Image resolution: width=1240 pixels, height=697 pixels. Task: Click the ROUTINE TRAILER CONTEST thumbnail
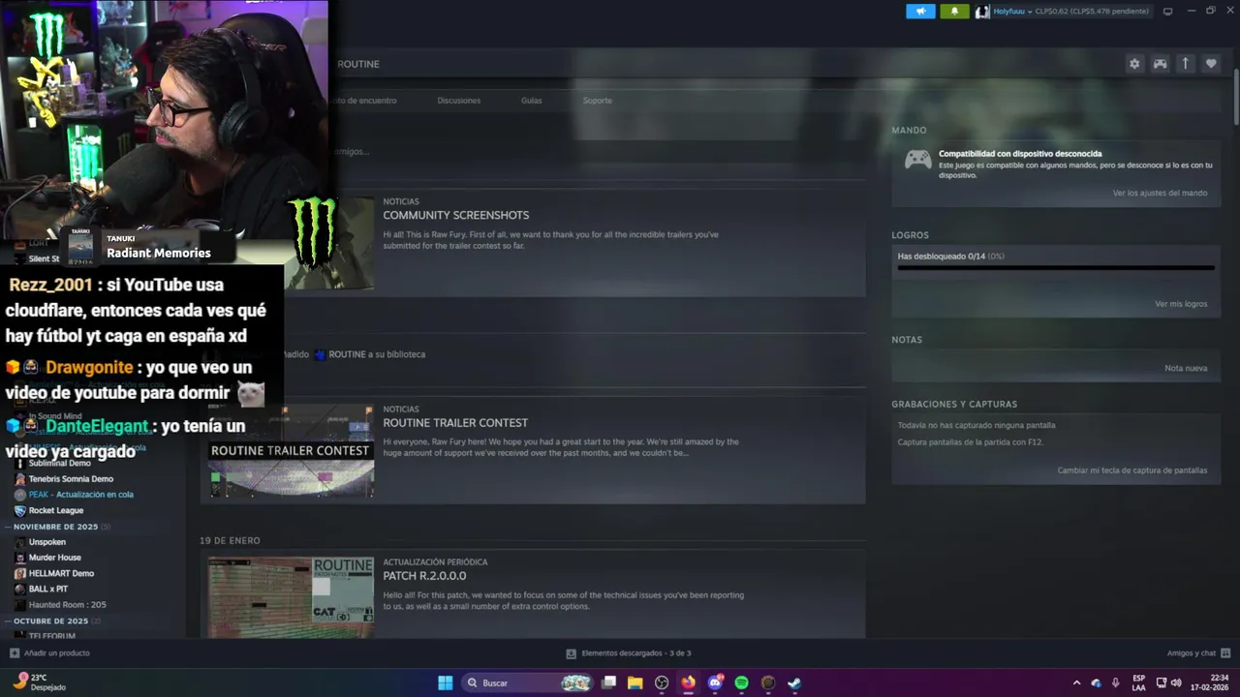[292, 452]
